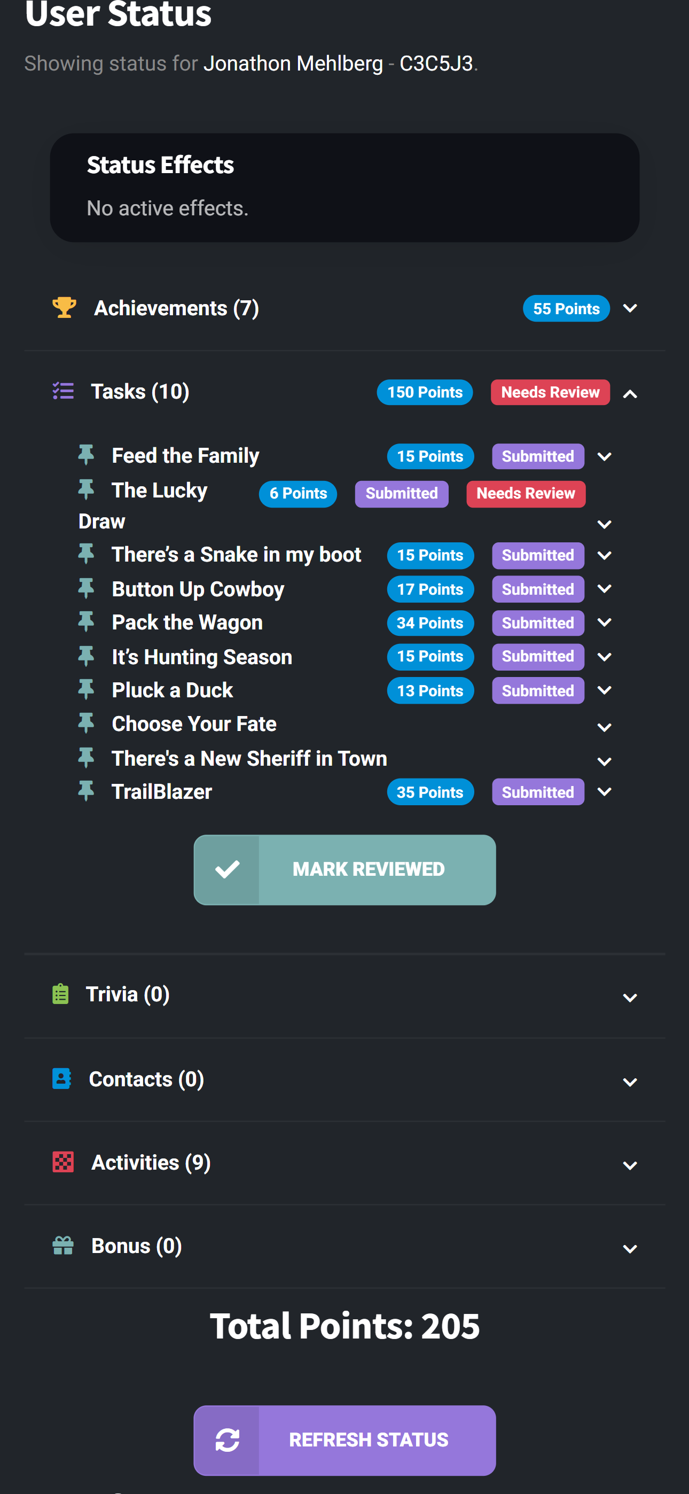This screenshot has height=1494, width=689.
Task: Expand the Pluck a Duck task details
Action: 604,690
